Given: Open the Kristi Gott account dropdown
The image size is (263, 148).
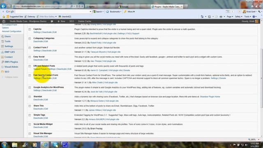Looking at the screenshot, I should pos(256,12).
